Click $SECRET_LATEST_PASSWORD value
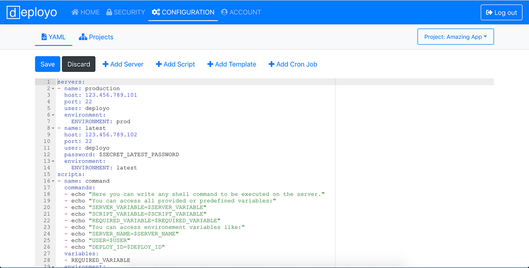Screen dimensions: 529x268 [139, 155]
